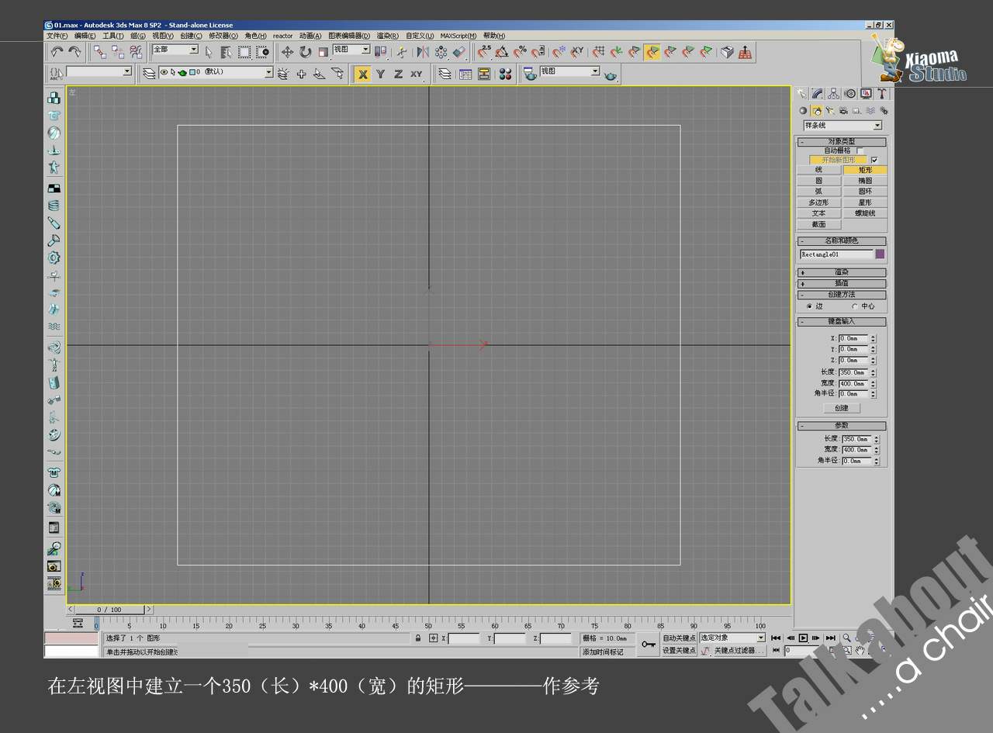Open the Hierarchy panel tab
The width and height of the screenshot is (993, 733).
click(833, 94)
